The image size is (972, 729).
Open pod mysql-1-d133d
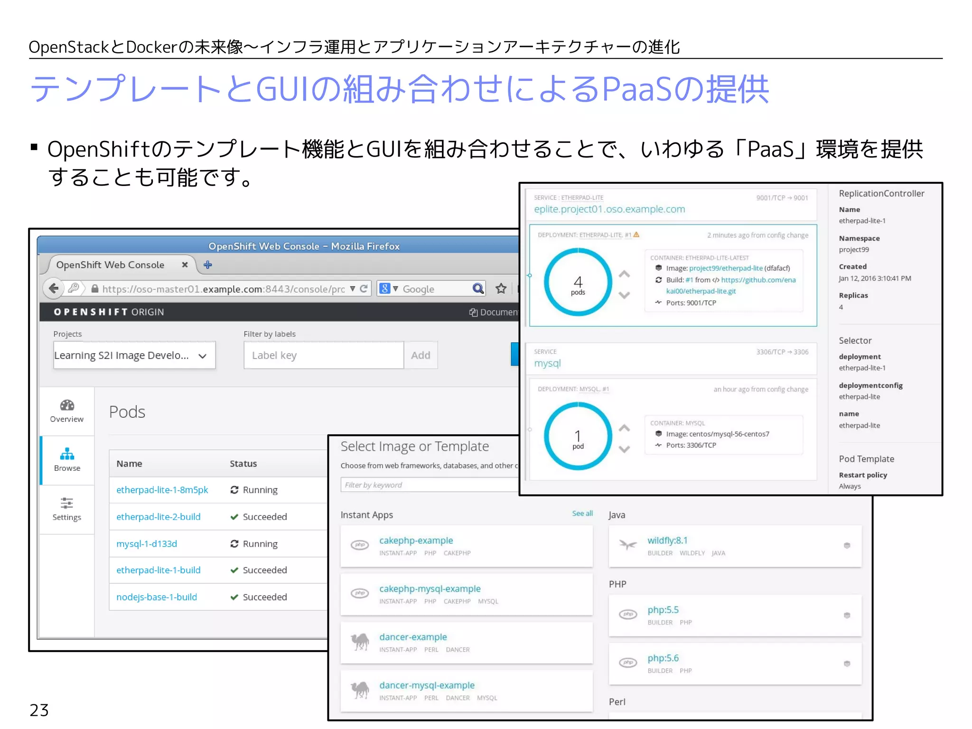tap(147, 543)
